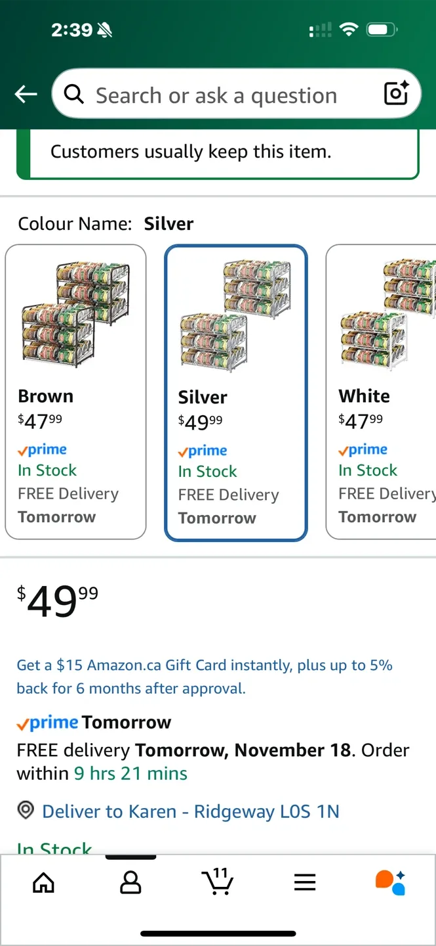View the shopping cart with 11 items
The image size is (436, 946).
pyautogui.click(x=218, y=883)
